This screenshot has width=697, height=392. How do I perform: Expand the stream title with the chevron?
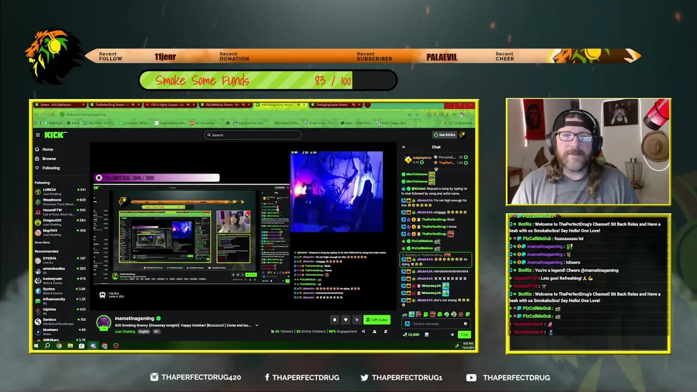pyautogui.click(x=257, y=325)
